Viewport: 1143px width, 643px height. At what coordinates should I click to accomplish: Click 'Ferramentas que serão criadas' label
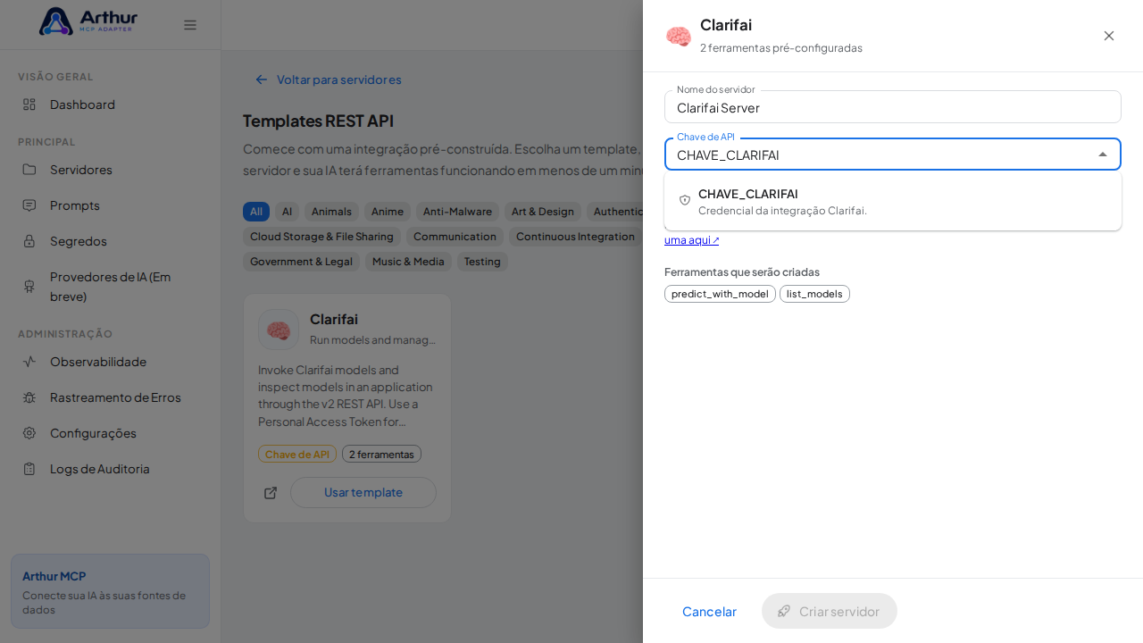coord(742,272)
